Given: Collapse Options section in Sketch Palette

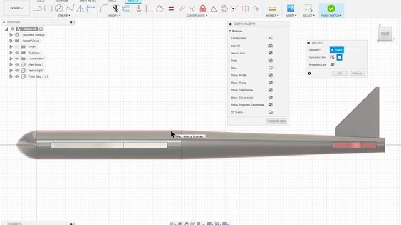Looking at the screenshot, I should click(230, 31).
